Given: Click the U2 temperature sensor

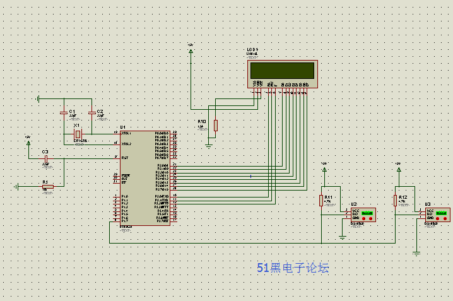Looking at the screenshot, I should coord(363,215).
